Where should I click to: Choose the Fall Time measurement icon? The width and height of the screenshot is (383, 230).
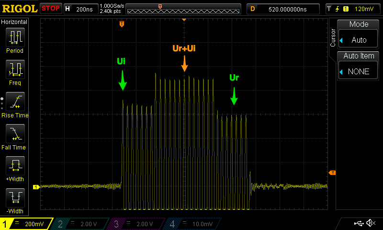tap(14, 134)
